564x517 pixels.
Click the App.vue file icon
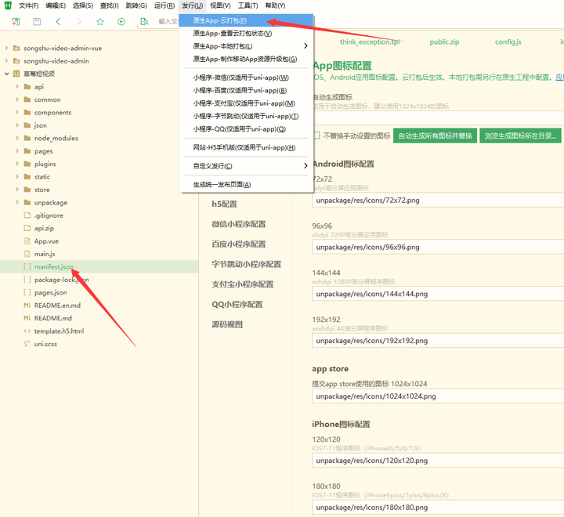[x=27, y=240]
